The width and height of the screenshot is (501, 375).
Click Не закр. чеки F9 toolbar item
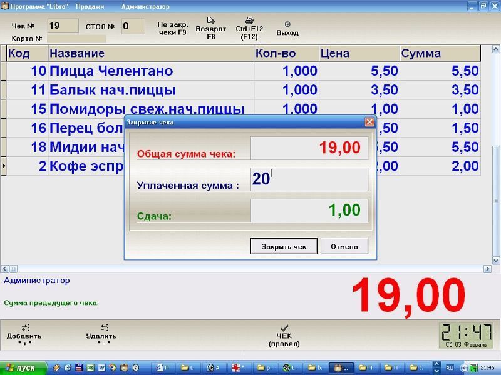(173, 28)
